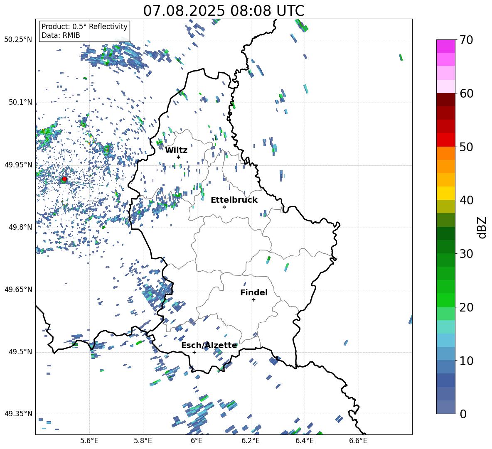This screenshot has width=492, height=449.
Task: Click the 49.65°N latitude label
Action: pyautogui.click(x=19, y=290)
